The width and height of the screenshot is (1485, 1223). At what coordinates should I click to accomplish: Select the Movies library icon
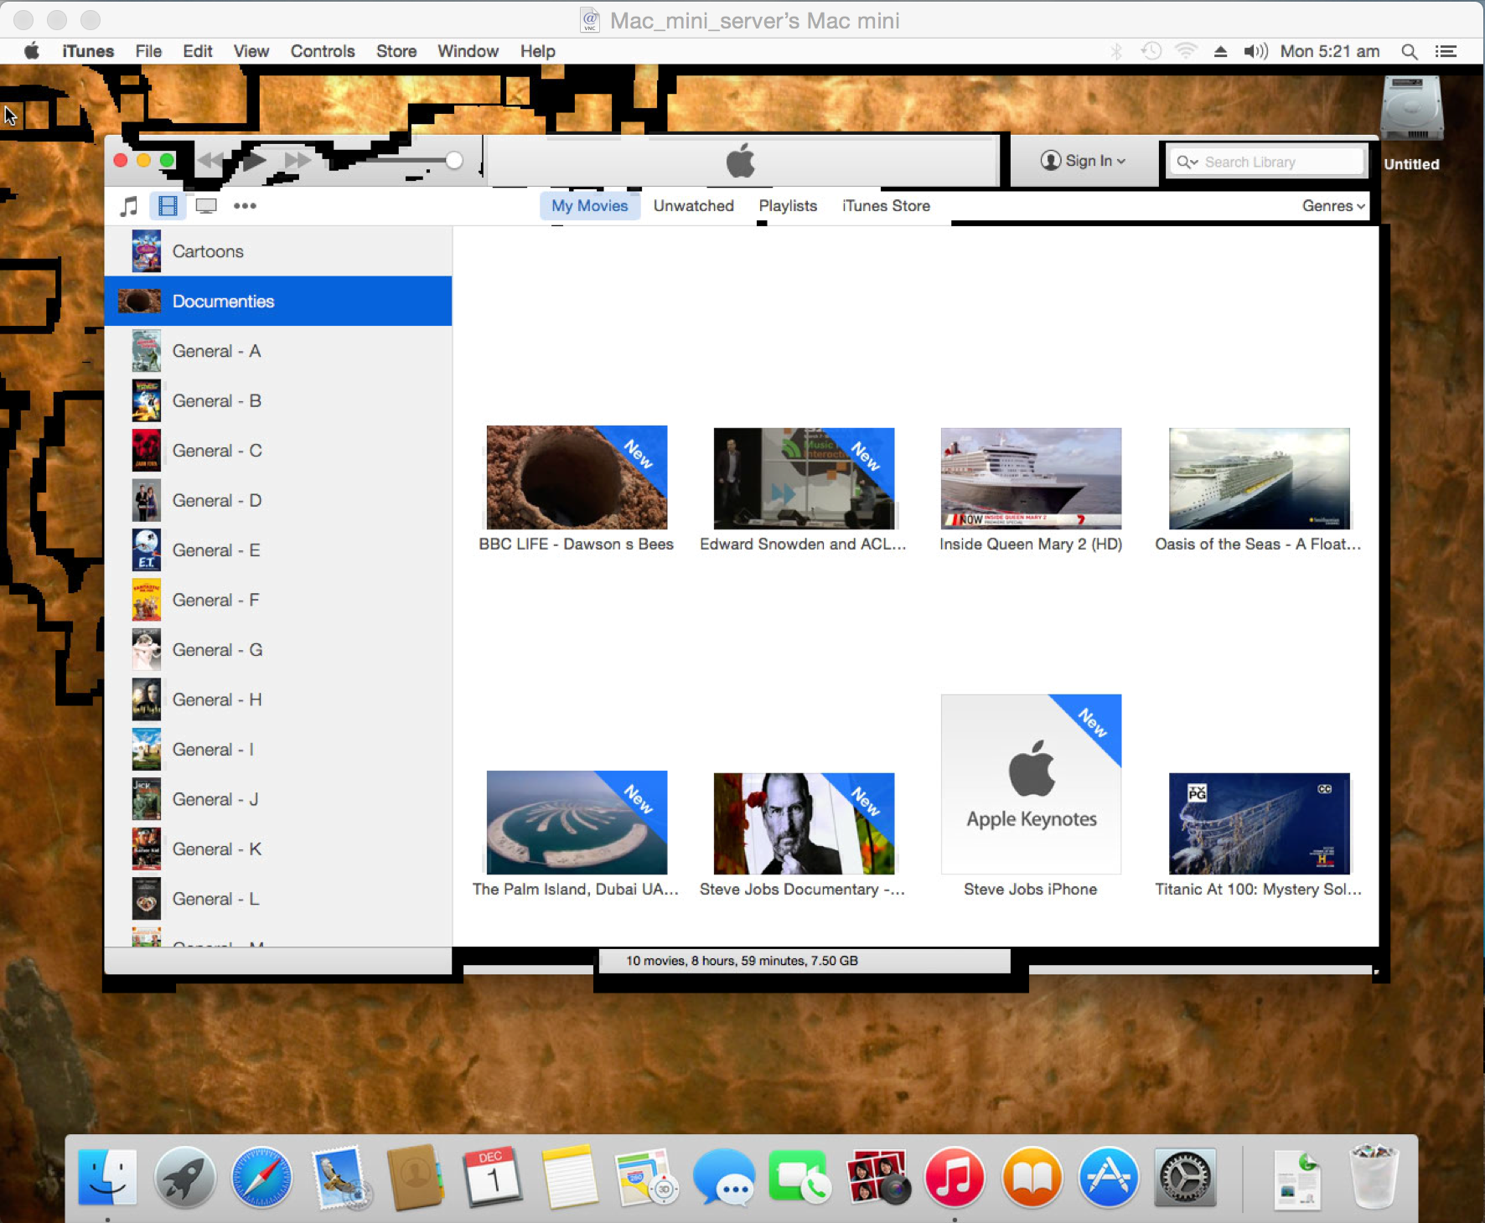168,205
